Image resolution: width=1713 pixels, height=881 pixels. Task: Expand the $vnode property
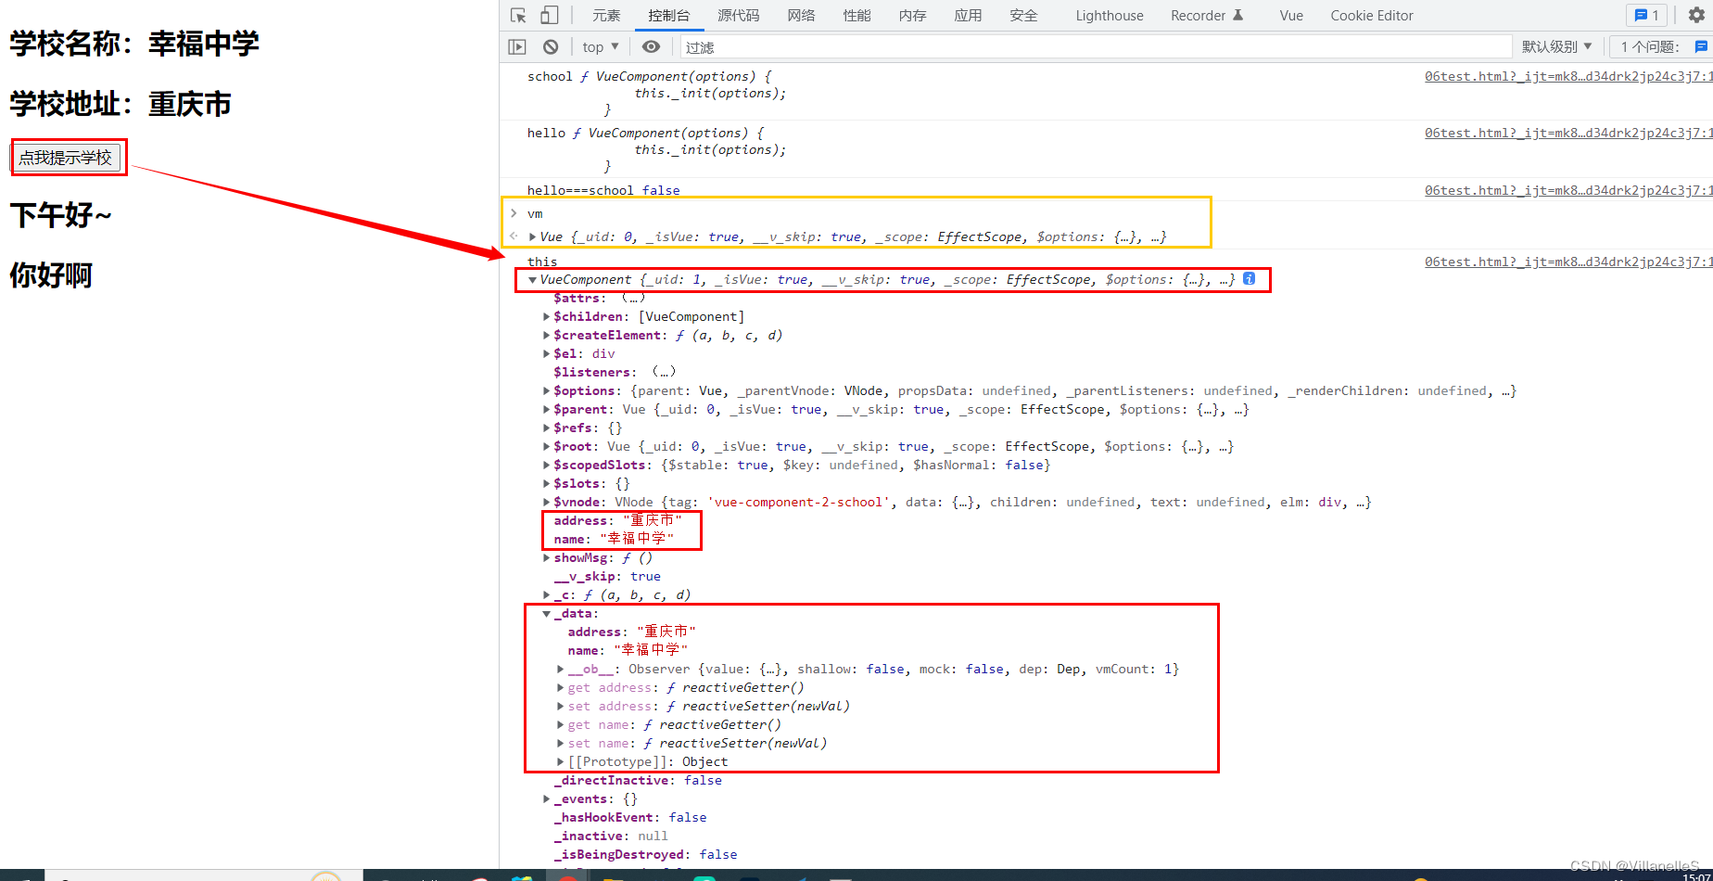click(x=547, y=502)
